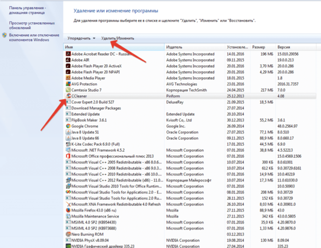This screenshot has height=248, width=321.
Task: Click size 130 МБ of NVIDIA PhysX
Action: point(267,240)
